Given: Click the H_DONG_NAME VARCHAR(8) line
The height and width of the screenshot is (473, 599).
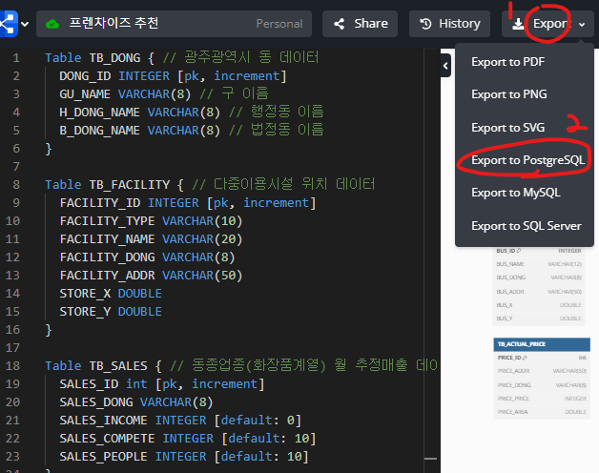Looking at the screenshot, I should pos(192,112).
